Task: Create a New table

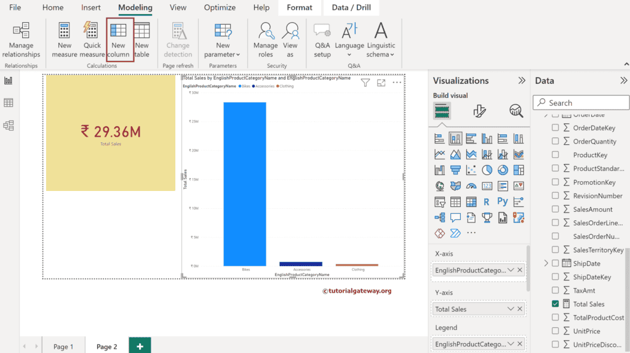Action: pyautogui.click(x=142, y=40)
